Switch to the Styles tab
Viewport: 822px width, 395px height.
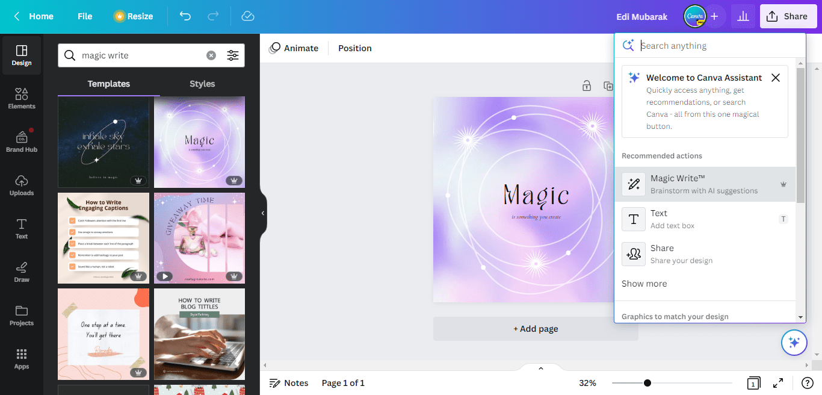202,84
